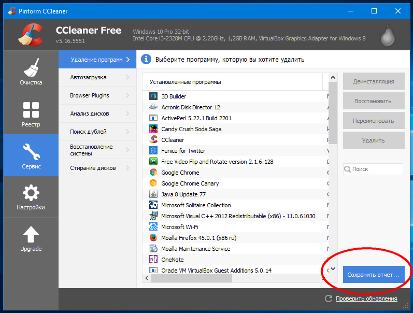This screenshot has height=313, width=413.
Task: Select the Acronis Disk Director icon
Action: click(153, 107)
